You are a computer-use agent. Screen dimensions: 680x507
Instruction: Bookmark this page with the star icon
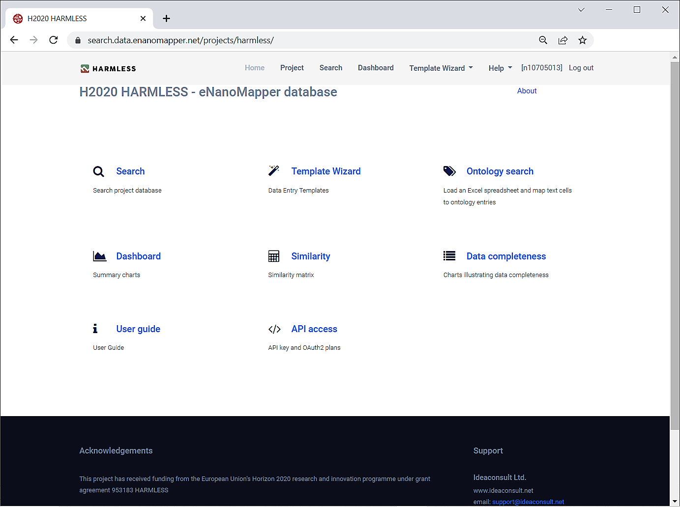(x=582, y=40)
